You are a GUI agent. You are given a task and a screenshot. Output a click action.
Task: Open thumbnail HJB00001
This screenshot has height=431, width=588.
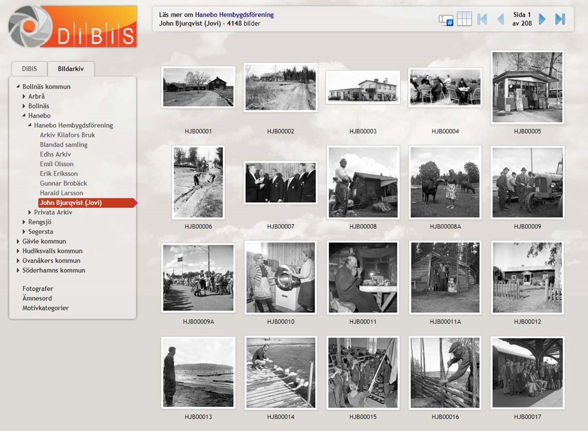click(x=198, y=87)
